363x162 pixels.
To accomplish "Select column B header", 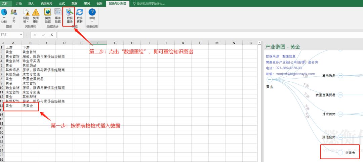I will (x=30, y=43).
